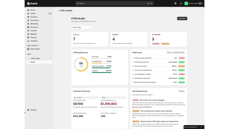This screenshot has width=229, height=129.
Task: Click the UTM Coverage (Shopify) row
Action: coord(159,58)
